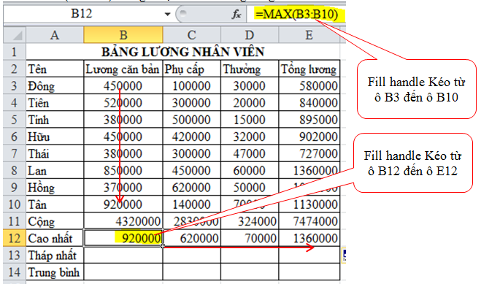This screenshot has width=481, height=284.
Task: Select the name cell Đông
Action: tap(55, 86)
